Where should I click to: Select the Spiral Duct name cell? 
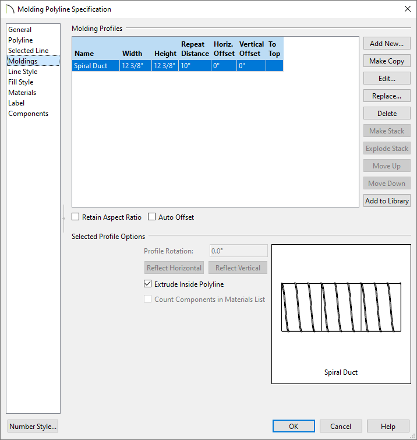(x=96, y=66)
